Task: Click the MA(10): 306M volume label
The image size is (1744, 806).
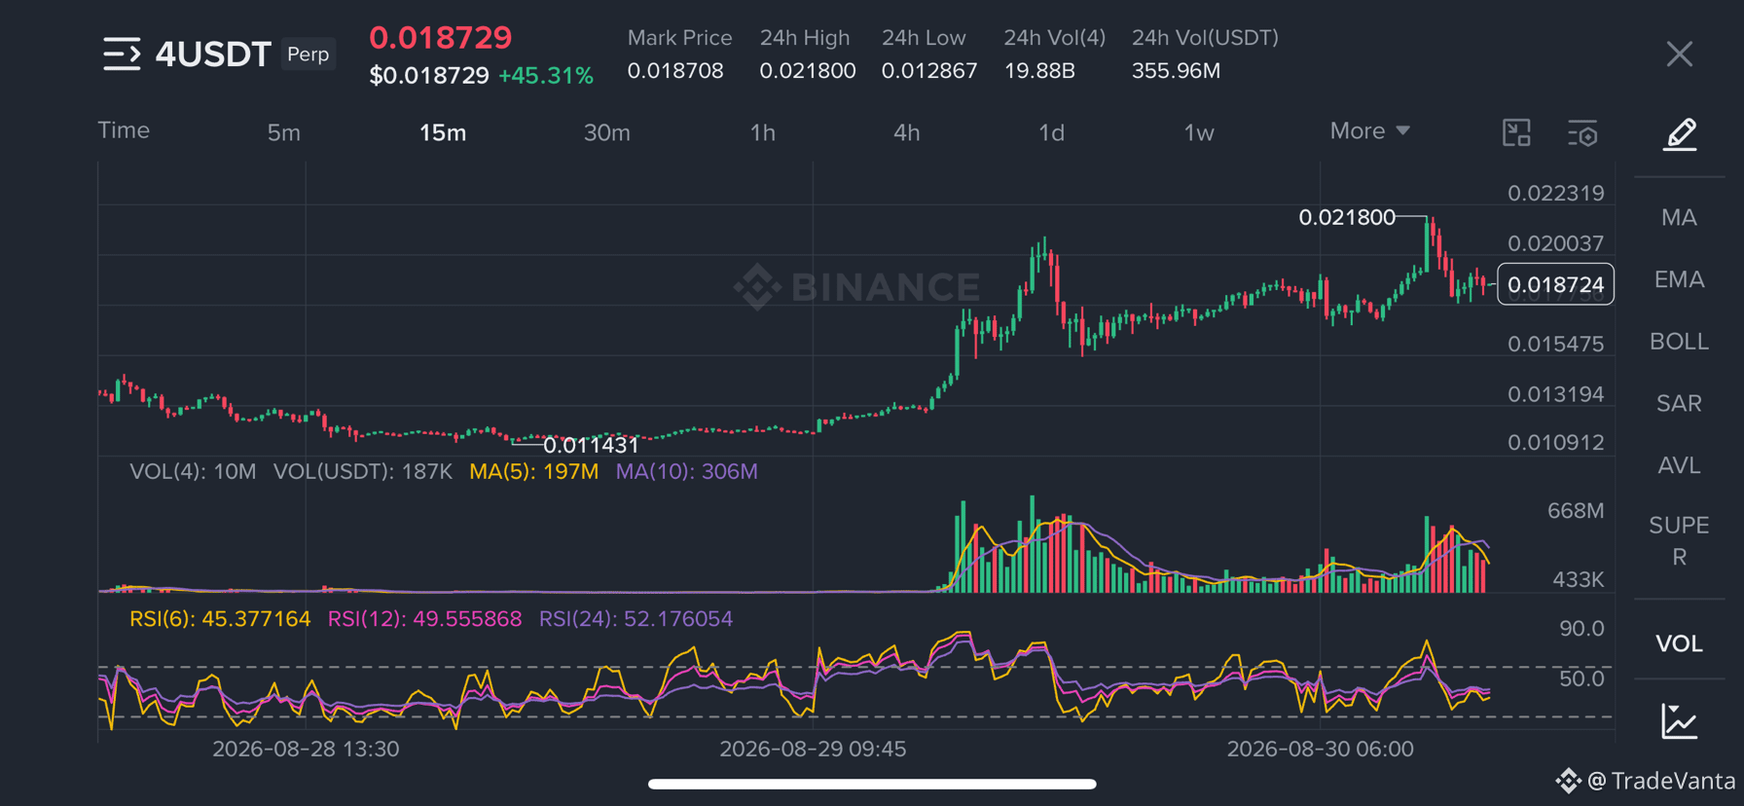Action: pyautogui.click(x=686, y=471)
